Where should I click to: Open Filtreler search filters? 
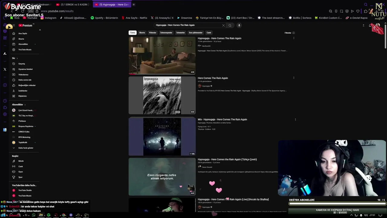290,33
